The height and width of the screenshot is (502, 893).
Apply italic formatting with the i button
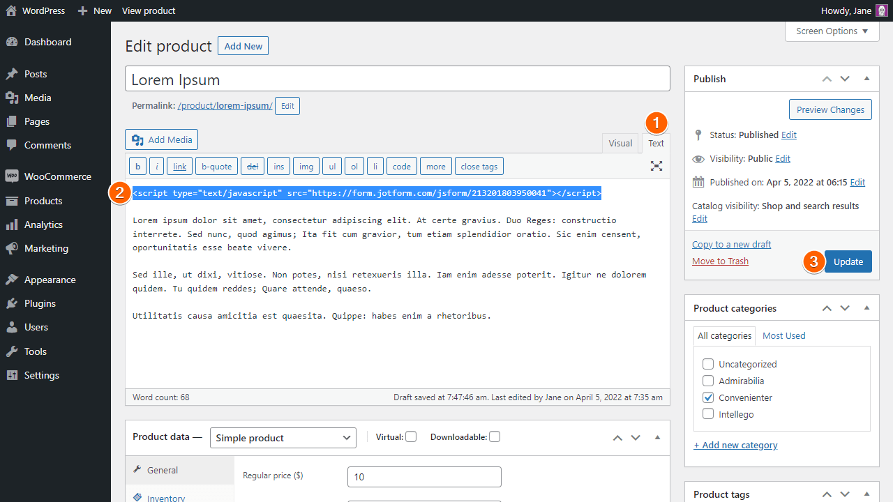click(x=156, y=166)
